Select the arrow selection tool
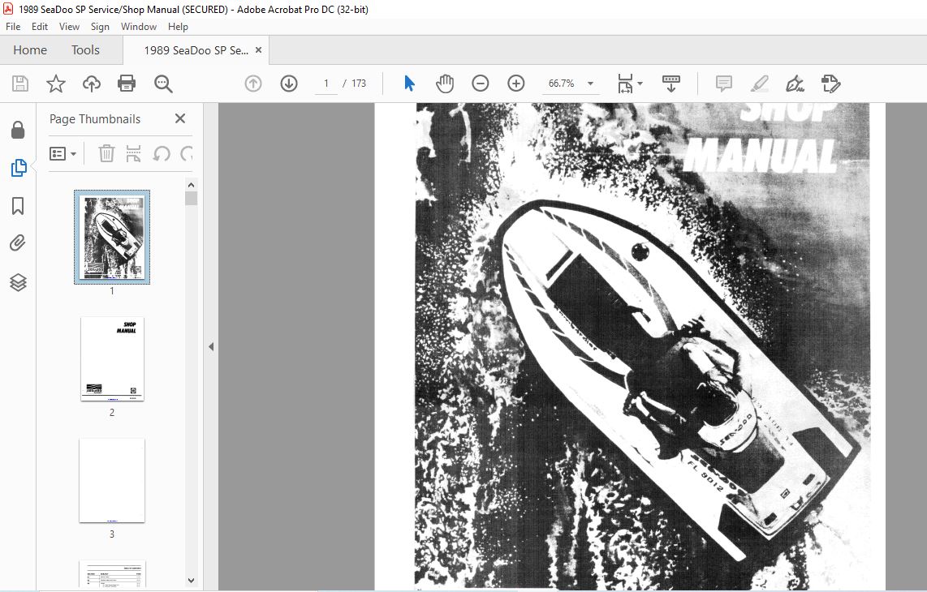Viewport: 927px width, 592px height. coord(409,84)
